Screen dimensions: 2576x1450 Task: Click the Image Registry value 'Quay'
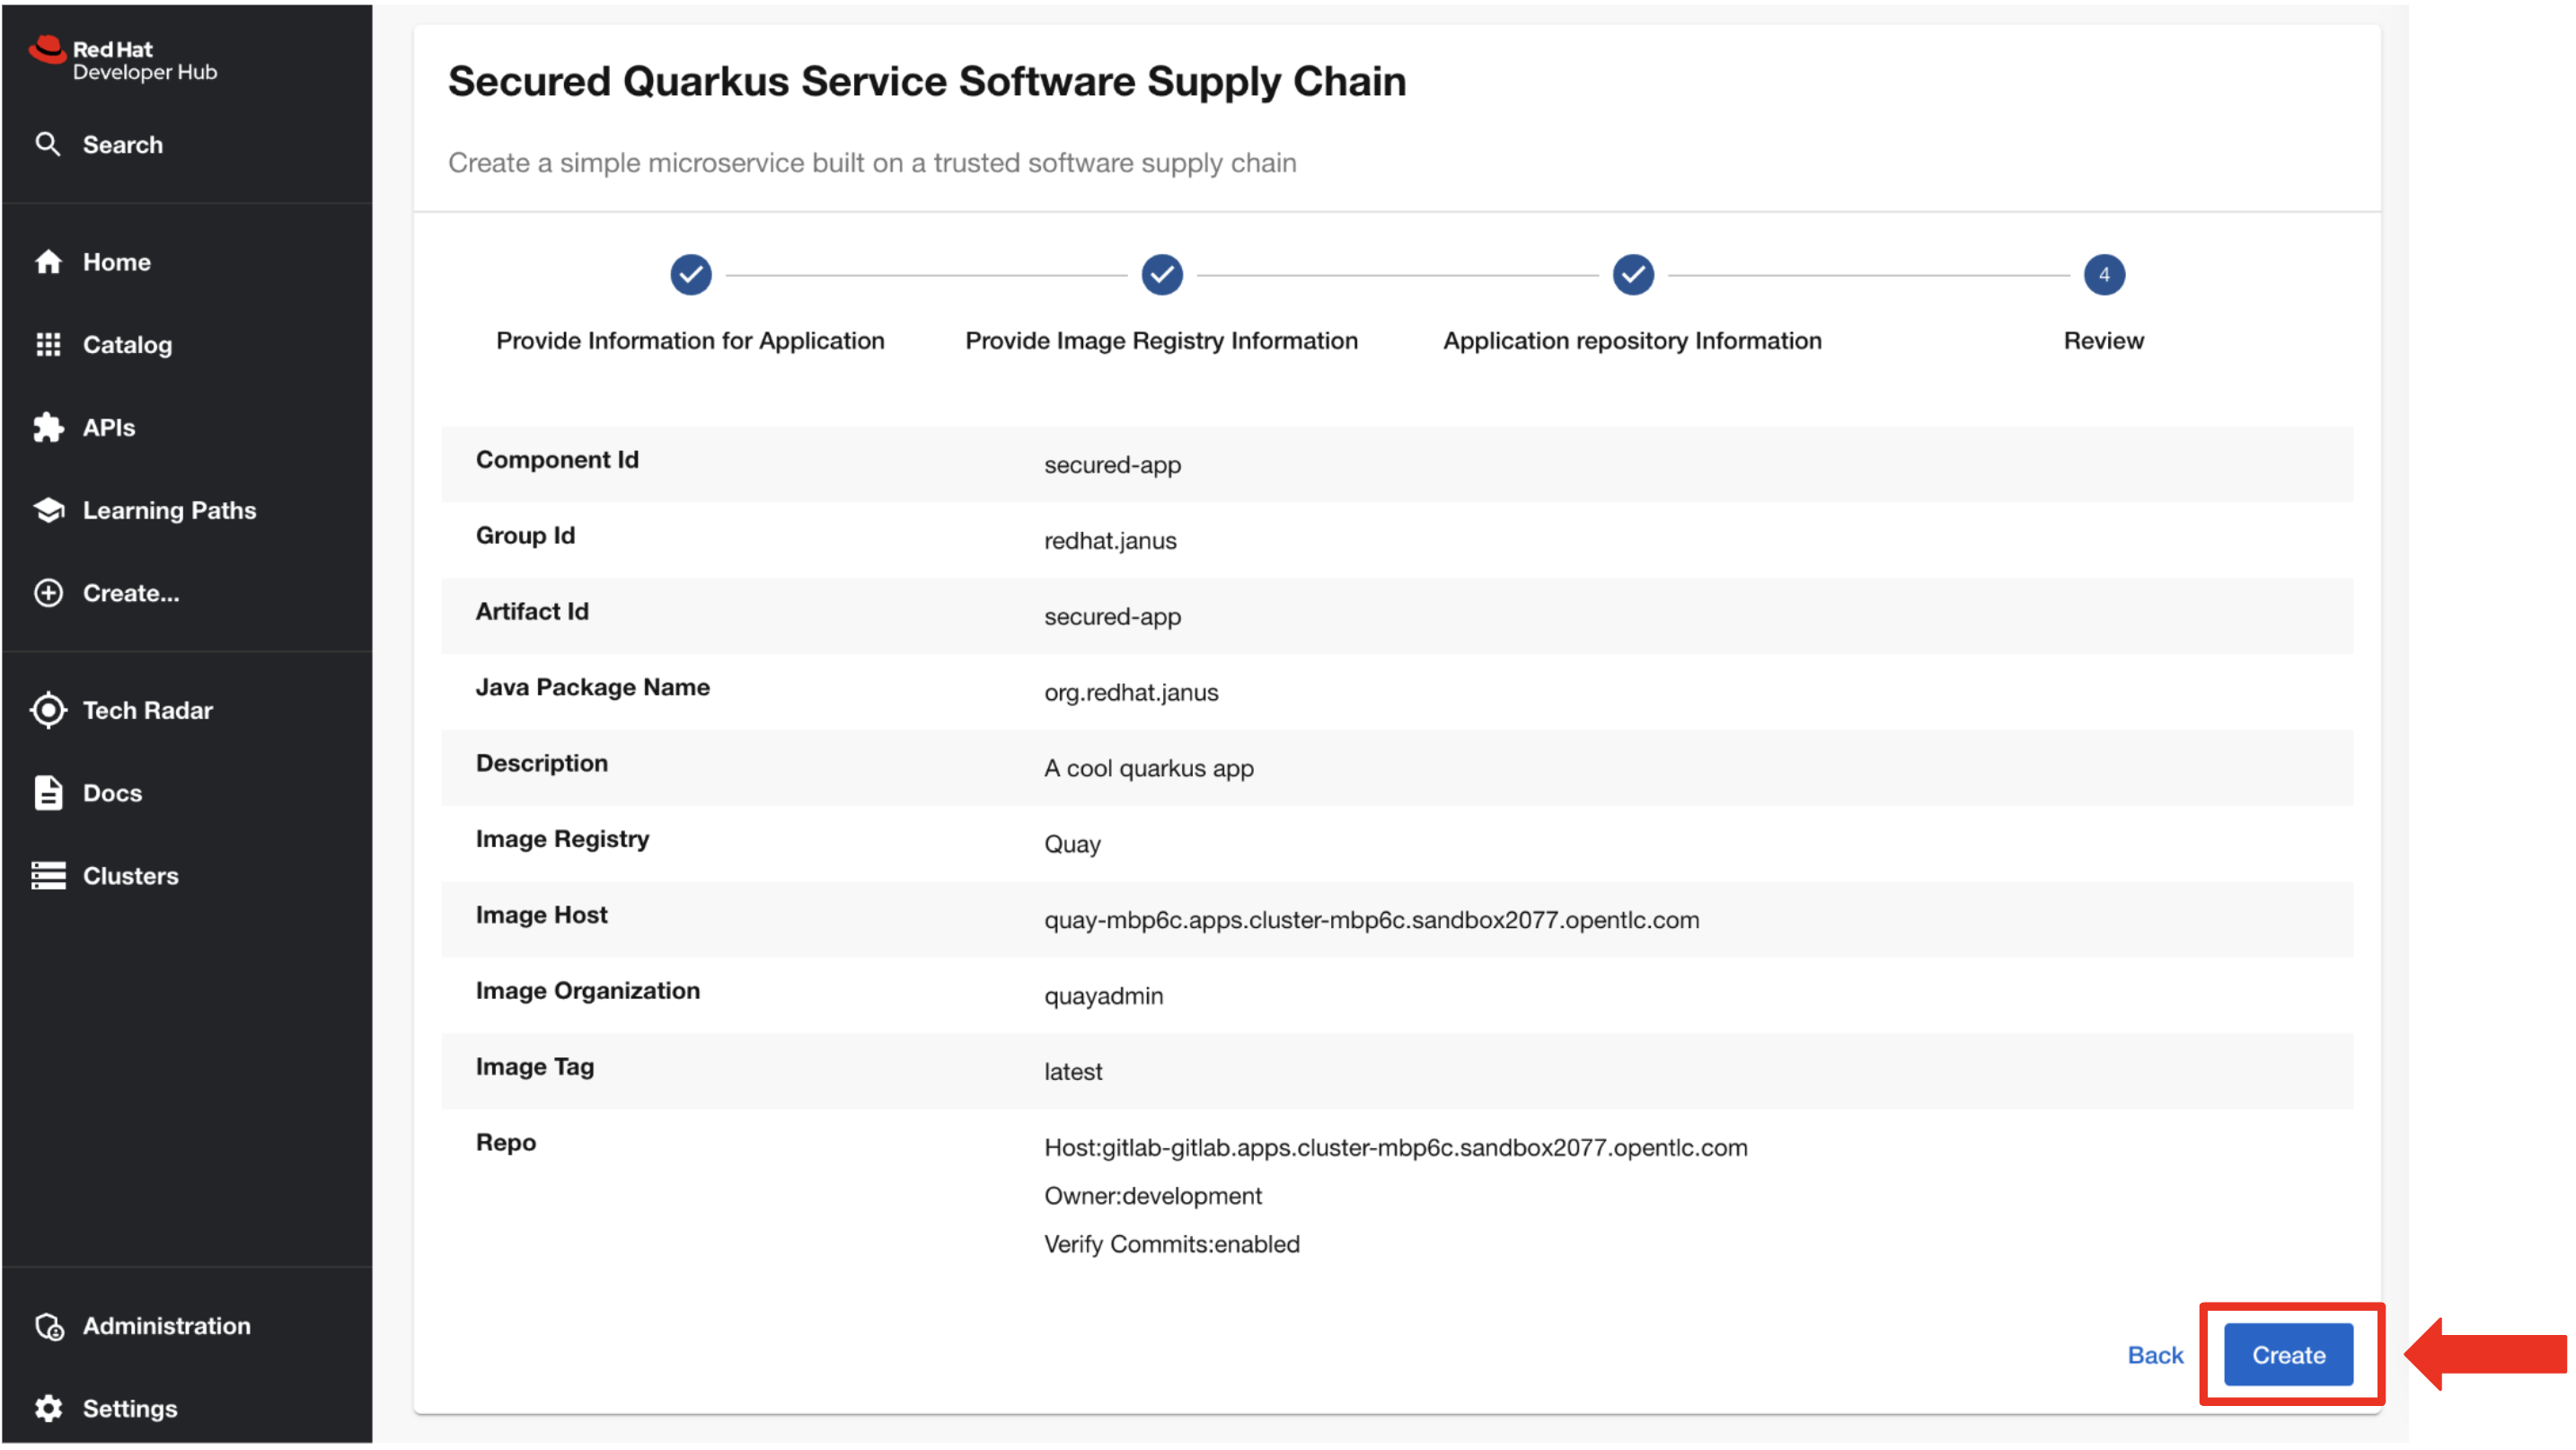(x=1072, y=845)
